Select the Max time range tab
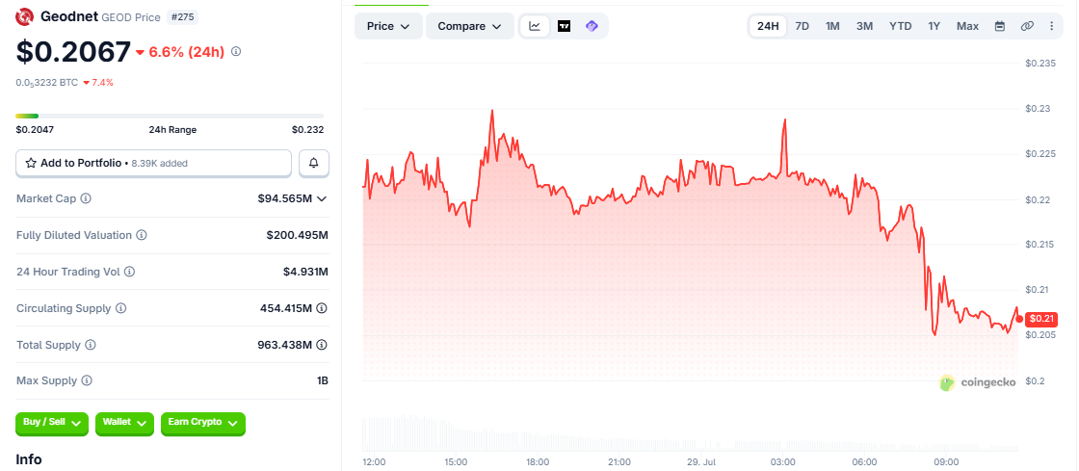This screenshot has width=1079, height=471. click(967, 26)
